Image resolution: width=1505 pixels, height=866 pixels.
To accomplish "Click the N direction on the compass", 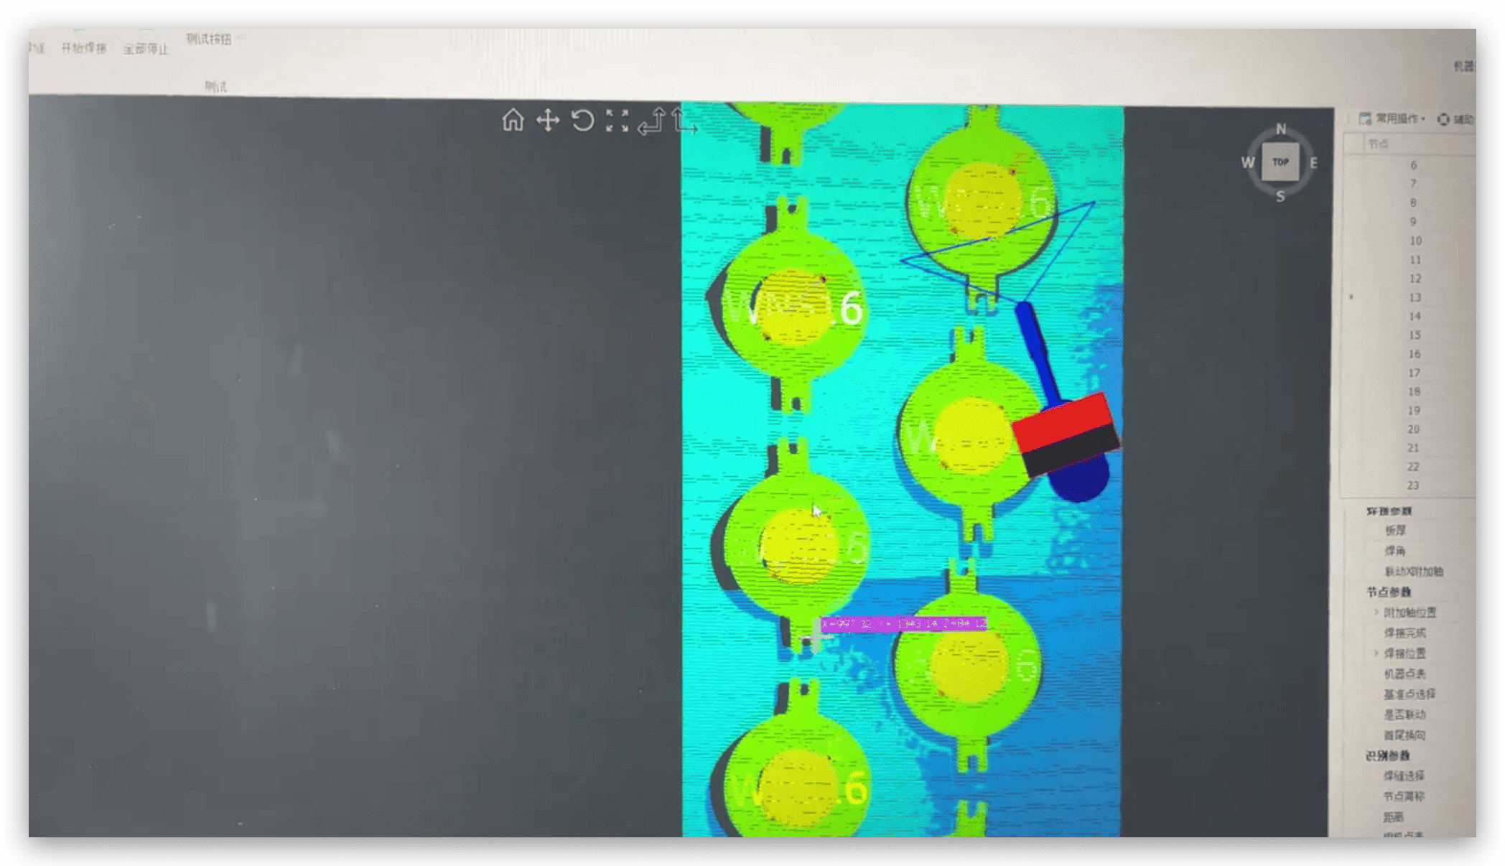I will click(x=1281, y=129).
